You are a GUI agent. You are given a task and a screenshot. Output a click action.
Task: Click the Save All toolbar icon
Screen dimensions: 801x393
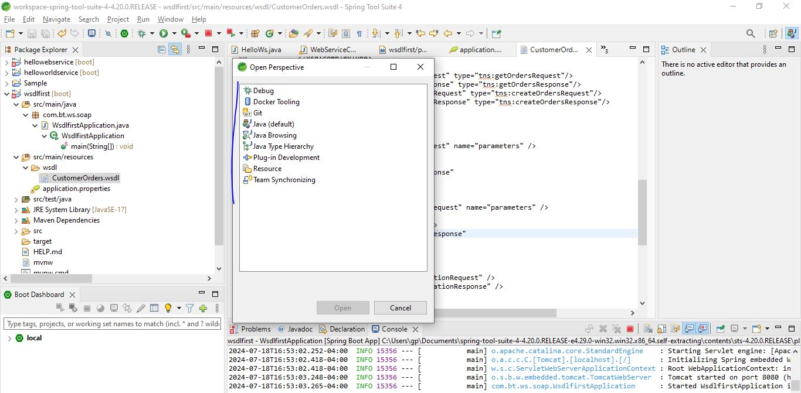click(x=45, y=34)
